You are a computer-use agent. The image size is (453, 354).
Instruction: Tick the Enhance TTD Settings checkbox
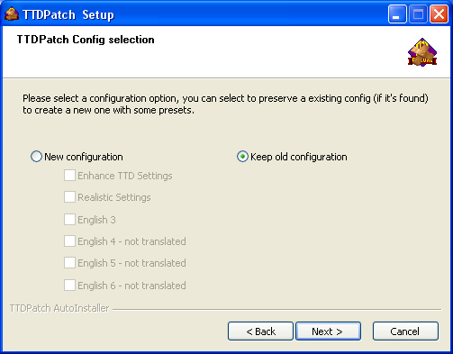(69, 176)
